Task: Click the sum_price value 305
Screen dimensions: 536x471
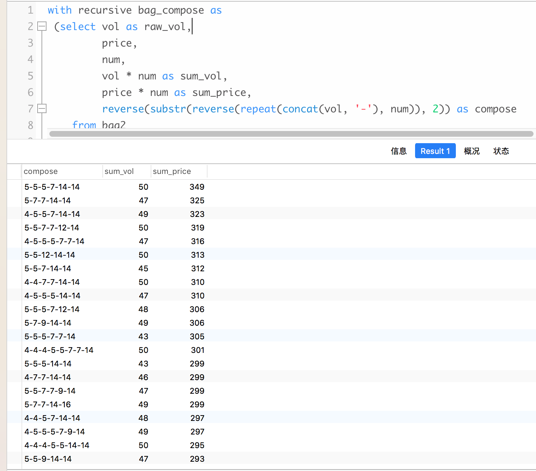Action: 197,336
